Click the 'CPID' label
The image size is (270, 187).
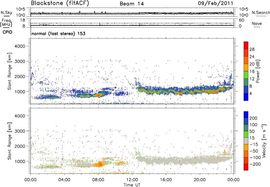pos(7,32)
